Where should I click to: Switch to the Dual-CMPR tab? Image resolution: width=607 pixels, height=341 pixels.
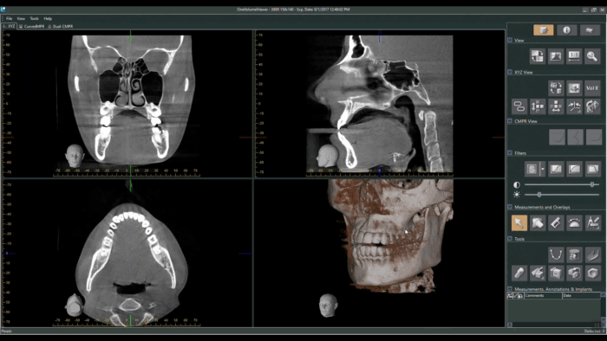pyautogui.click(x=61, y=26)
